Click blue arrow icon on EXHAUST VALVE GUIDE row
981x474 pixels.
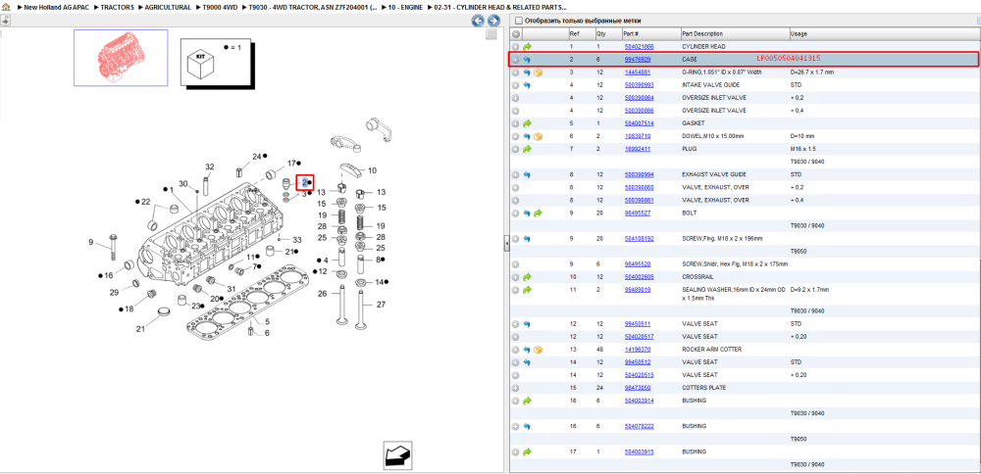click(x=527, y=175)
